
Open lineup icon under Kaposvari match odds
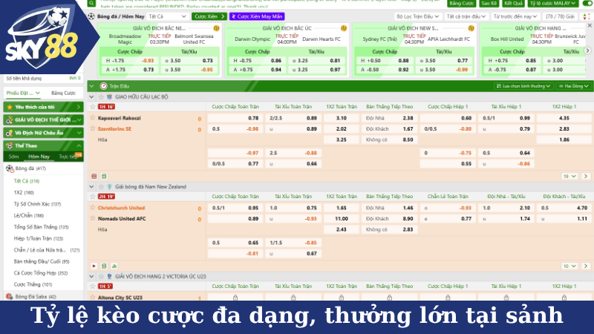pyautogui.click(x=104, y=176)
